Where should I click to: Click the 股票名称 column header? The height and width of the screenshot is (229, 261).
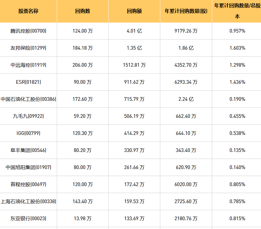click(28, 11)
